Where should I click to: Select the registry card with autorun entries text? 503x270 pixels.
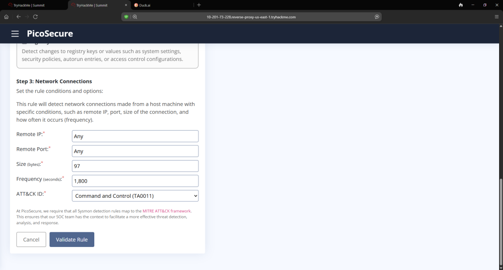click(x=107, y=55)
